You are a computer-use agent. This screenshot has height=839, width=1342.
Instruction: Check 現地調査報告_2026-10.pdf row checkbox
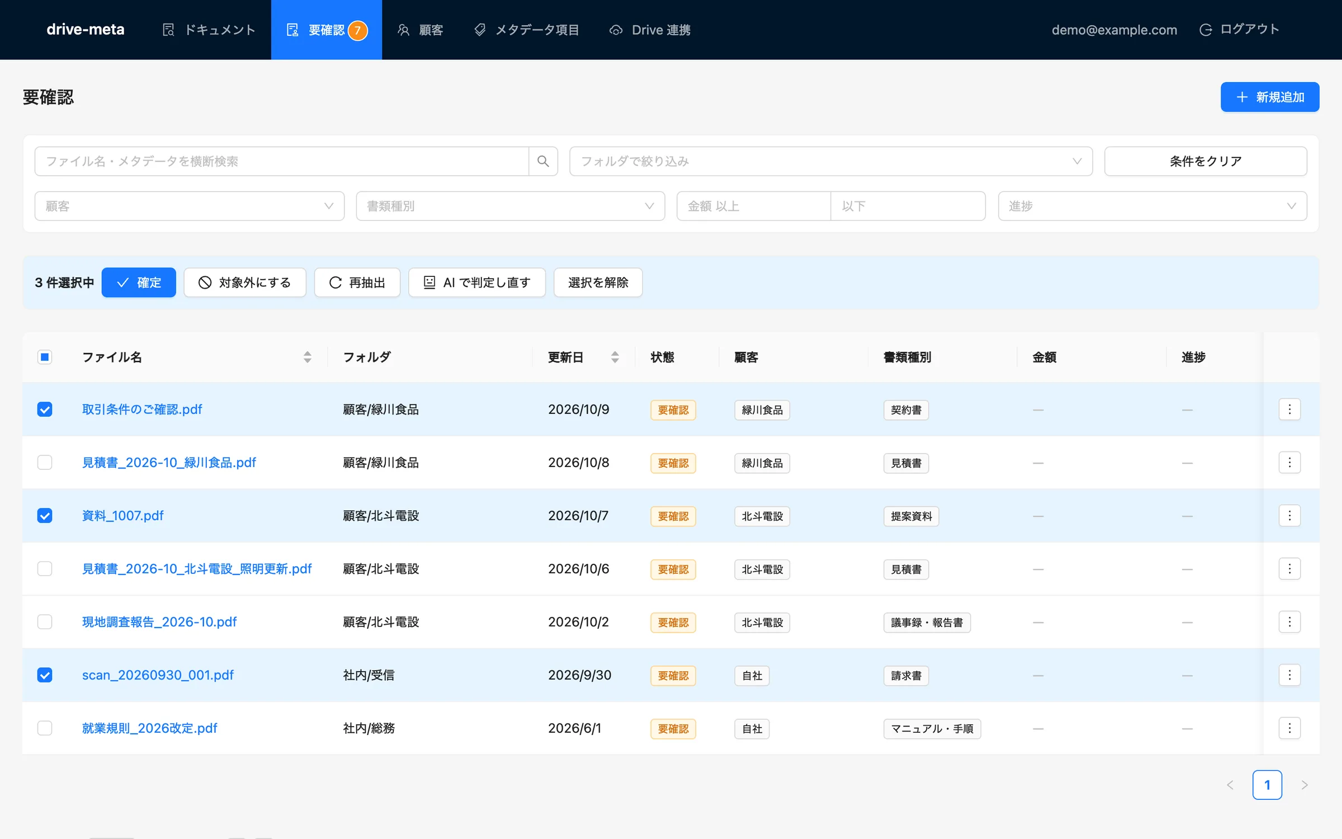45,622
